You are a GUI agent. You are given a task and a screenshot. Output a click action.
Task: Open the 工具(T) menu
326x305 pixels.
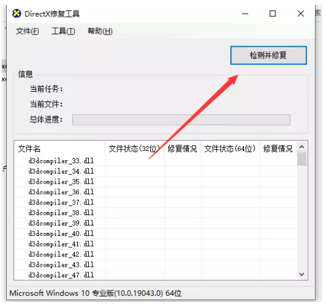pyautogui.click(x=63, y=31)
